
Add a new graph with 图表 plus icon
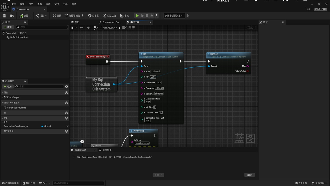click(x=67, y=92)
